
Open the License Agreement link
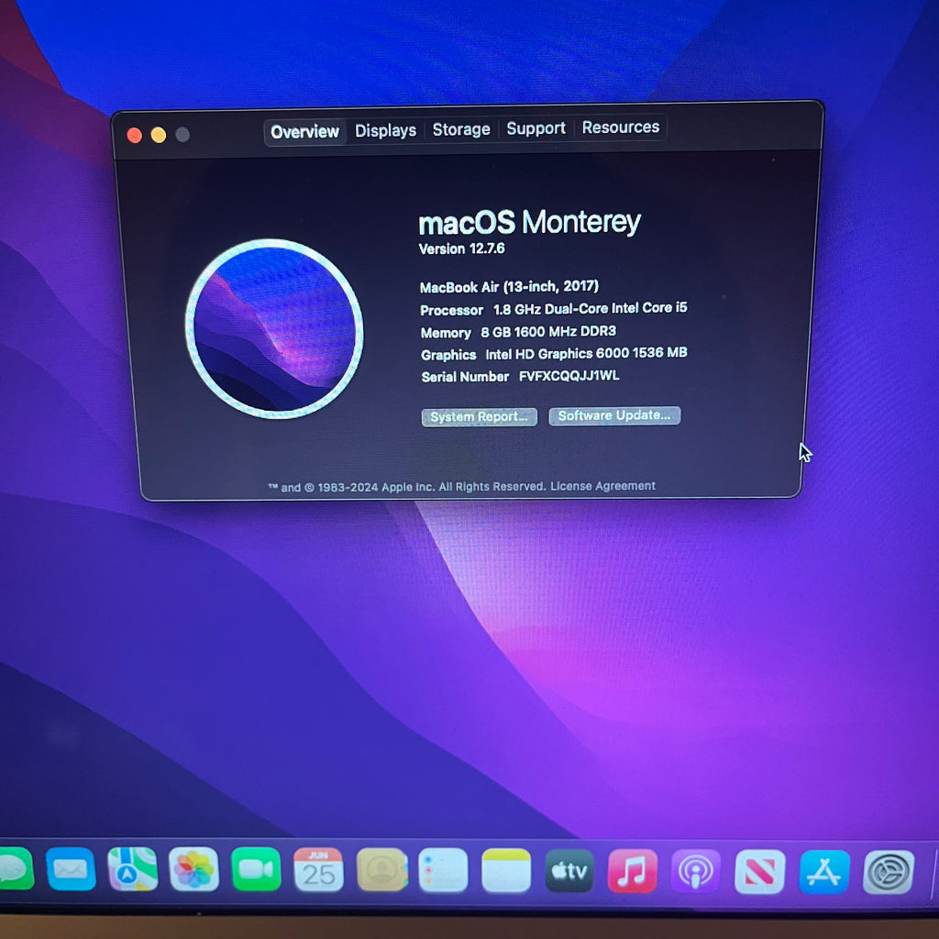click(602, 486)
